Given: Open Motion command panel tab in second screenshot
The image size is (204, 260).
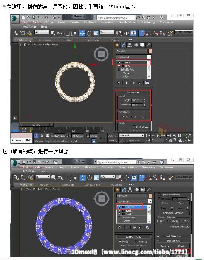Looking at the screenshot, I should point(136,189).
